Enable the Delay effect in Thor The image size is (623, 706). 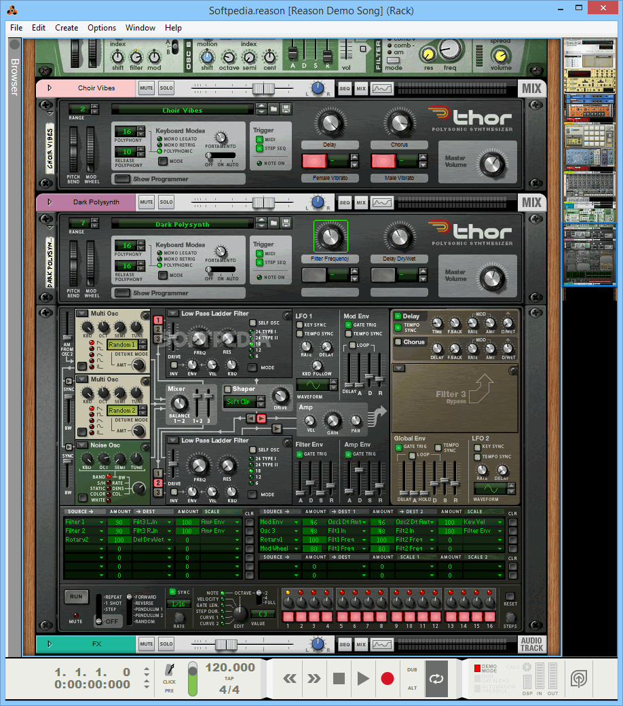coord(398,316)
